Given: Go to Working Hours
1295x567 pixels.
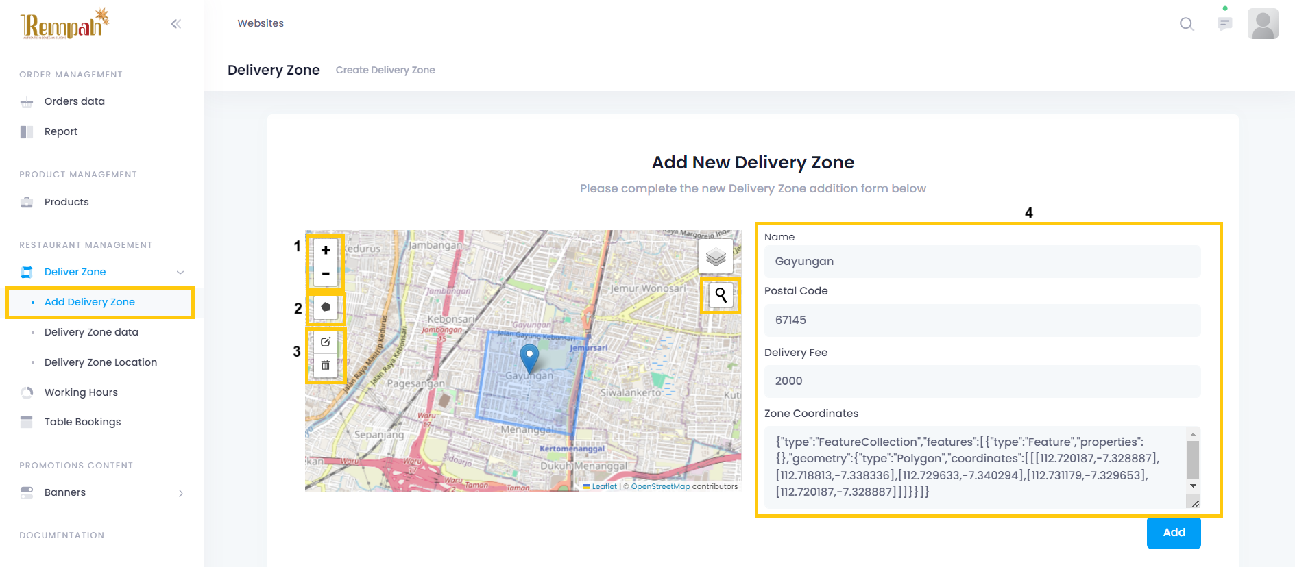Looking at the screenshot, I should pyautogui.click(x=81, y=392).
